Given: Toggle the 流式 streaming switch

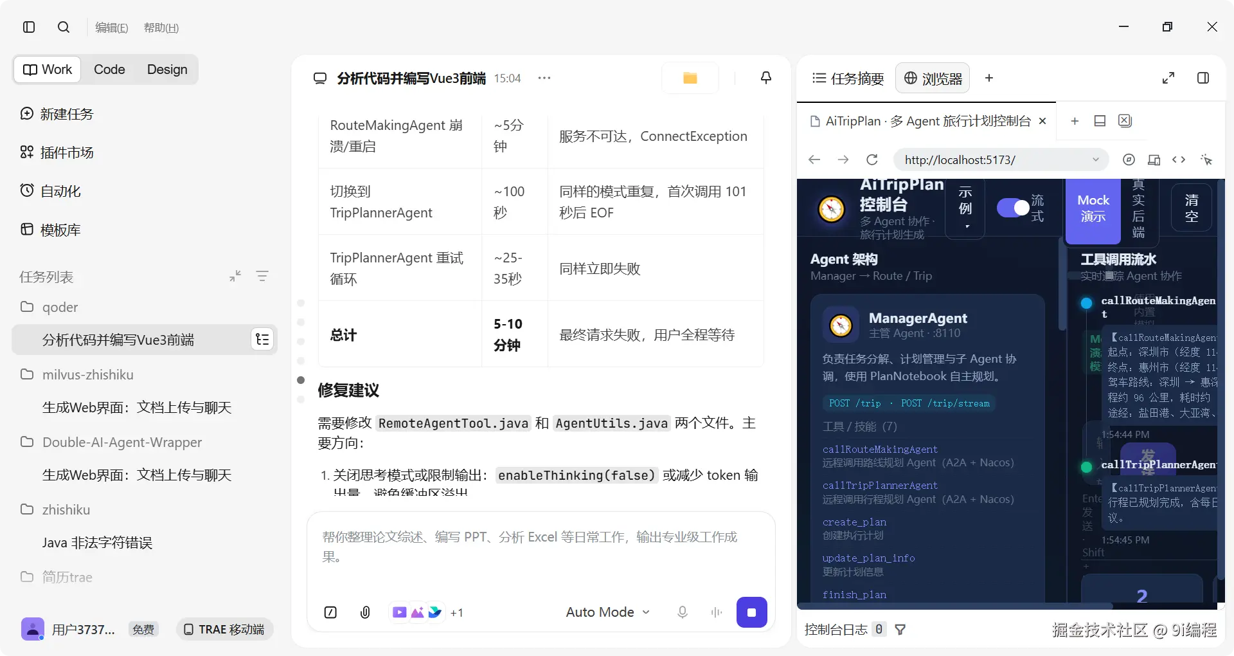Looking at the screenshot, I should (1013, 208).
